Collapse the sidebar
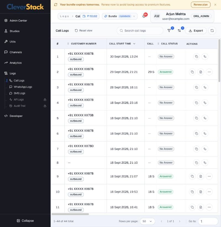This screenshot has width=221, height=227. point(25,221)
